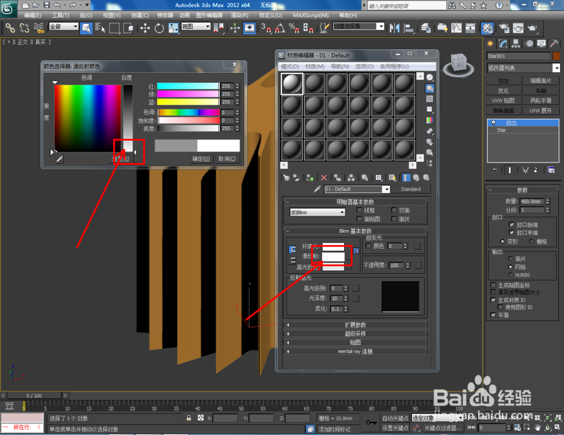Enable the 线框 (Wire) checkbox
Image resolution: width=564 pixels, height=435 pixels.
pyautogui.click(x=359, y=210)
